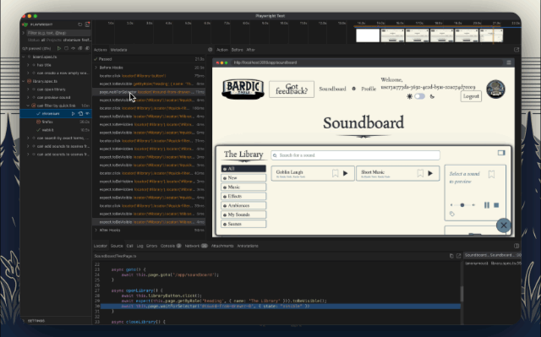Run all tests with the green play icon
This screenshot has width=541, height=337.
click(x=59, y=49)
